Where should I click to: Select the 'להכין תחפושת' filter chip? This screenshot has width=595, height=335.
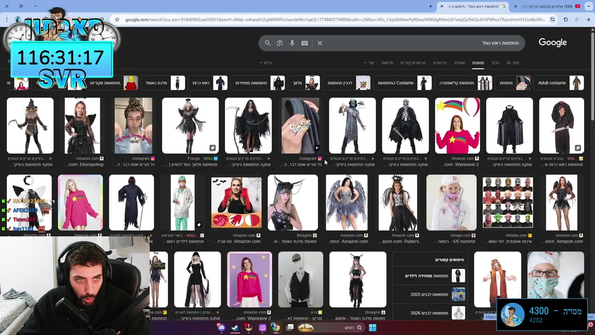point(347,83)
